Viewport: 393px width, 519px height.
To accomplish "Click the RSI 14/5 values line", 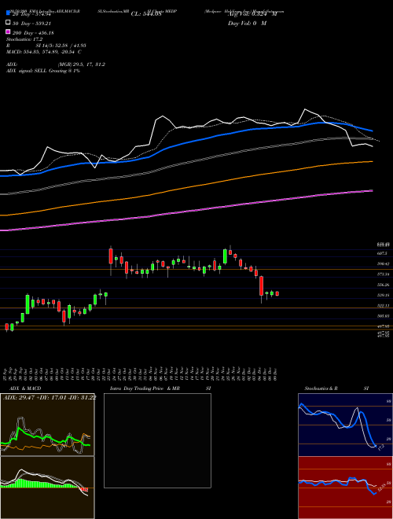I will 46,46.
